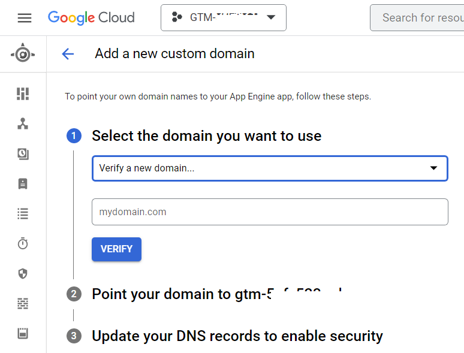The height and width of the screenshot is (353, 464).
Task: Go to Services in the sidebar
Action: coord(23,123)
